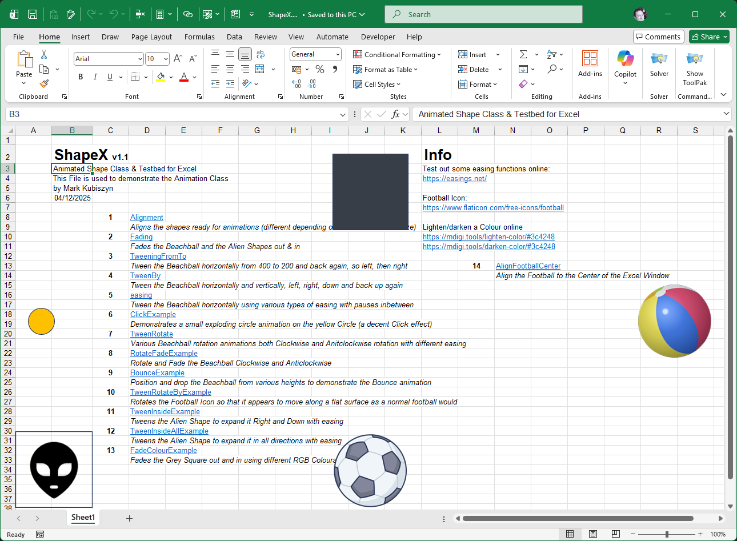Screen dimensions: 737x541
Task: Click the Merge and Center icon
Action: [260, 69]
